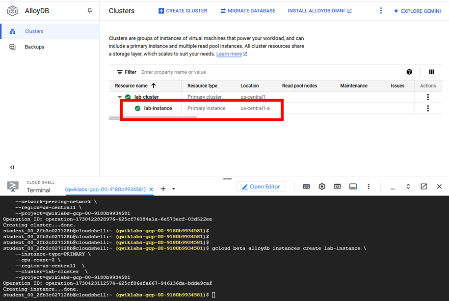Click the 'Creating instance...done.' terminal line

pyautogui.click(x=41, y=289)
